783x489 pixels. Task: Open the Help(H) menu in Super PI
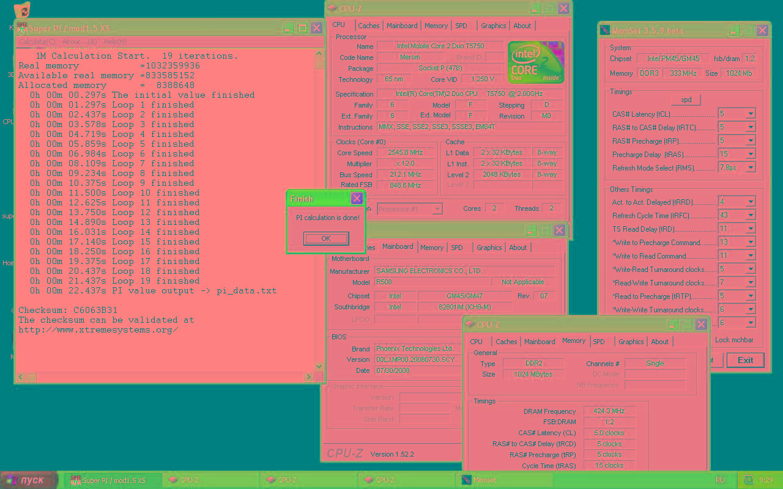pos(115,42)
